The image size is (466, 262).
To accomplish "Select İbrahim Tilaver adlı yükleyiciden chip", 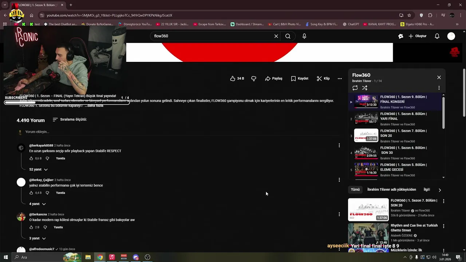I will coord(392,190).
